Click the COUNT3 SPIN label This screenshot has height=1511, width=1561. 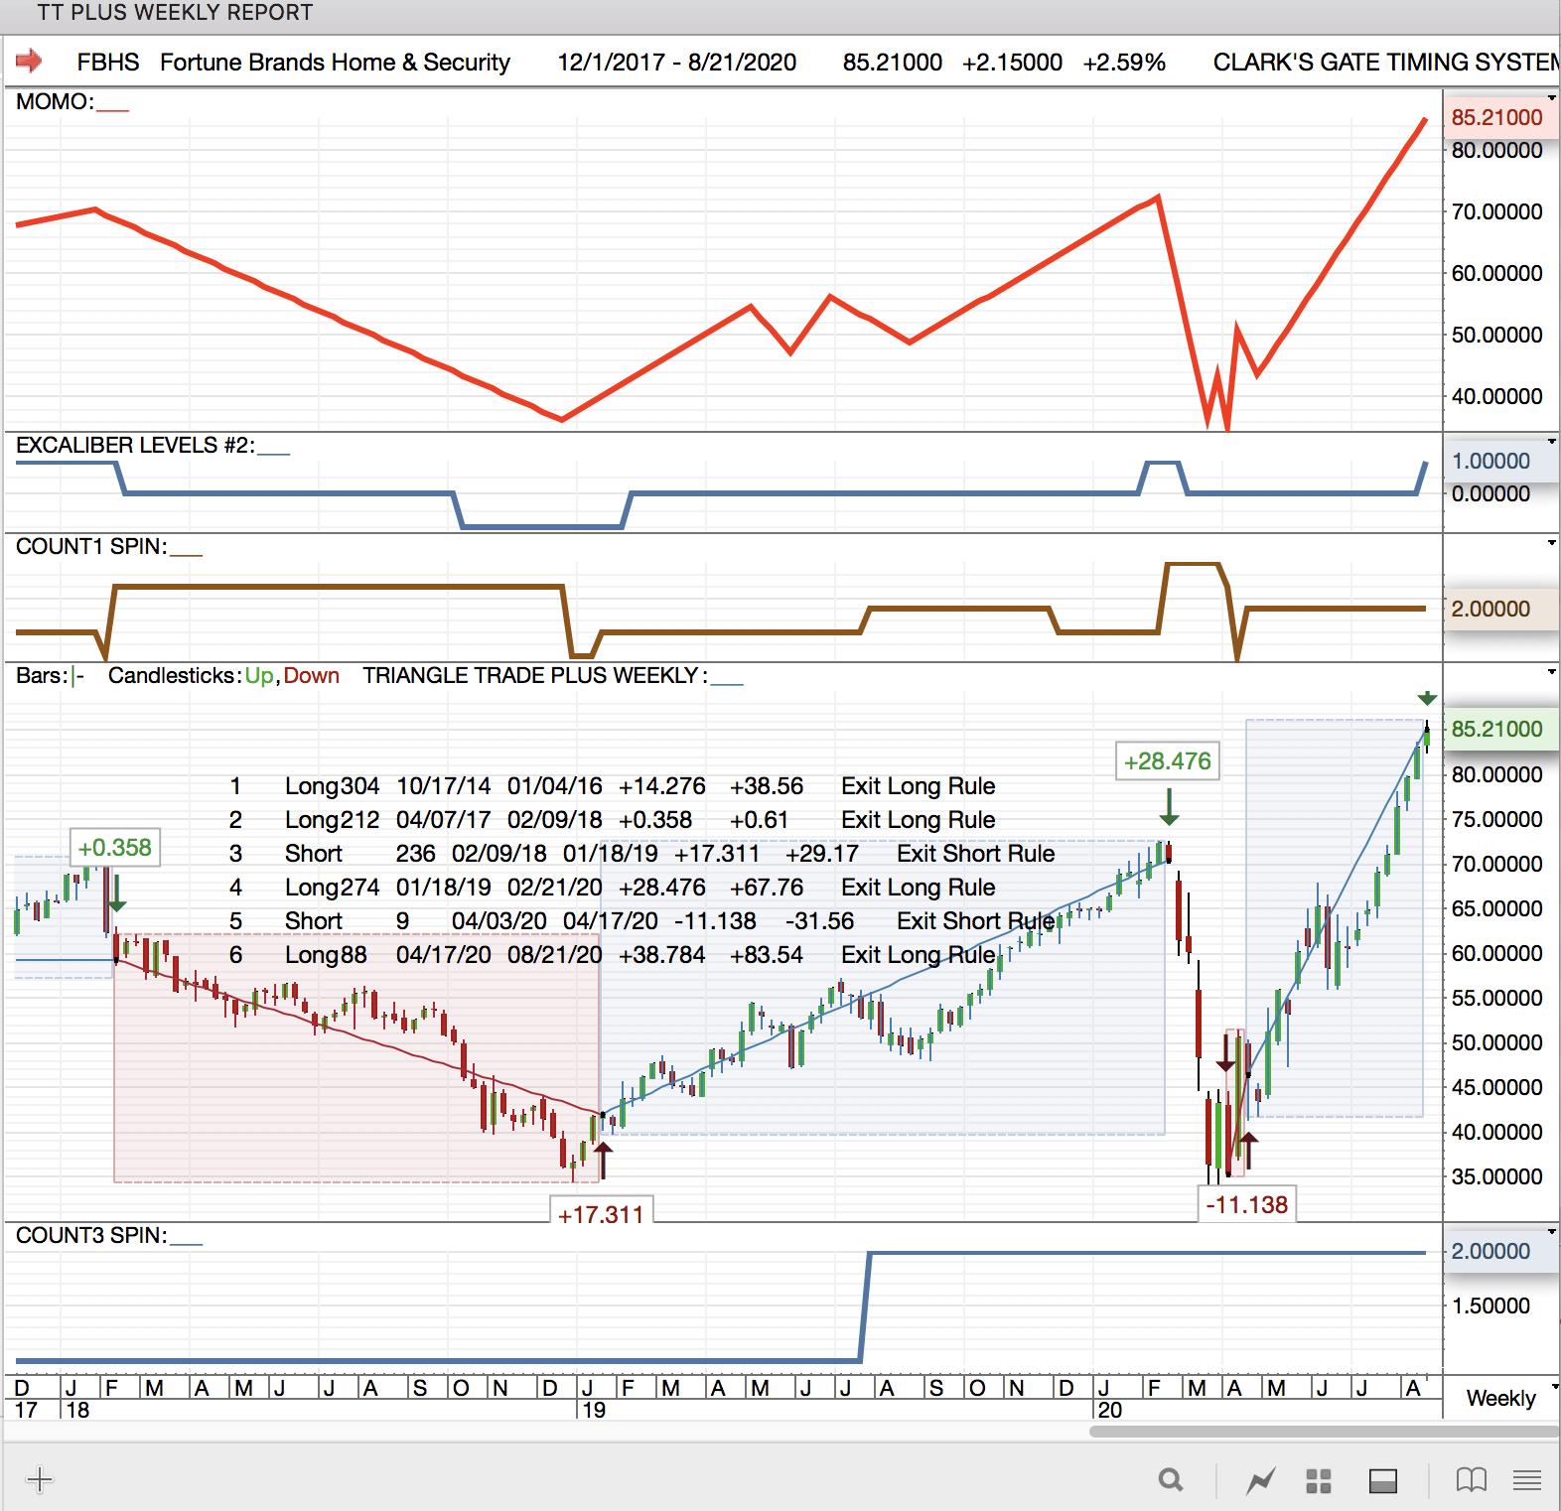[x=91, y=1235]
